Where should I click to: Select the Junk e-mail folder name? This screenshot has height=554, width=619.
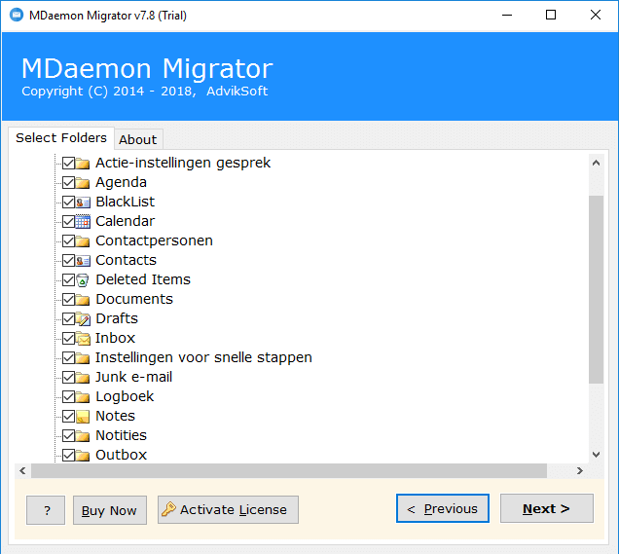(134, 377)
